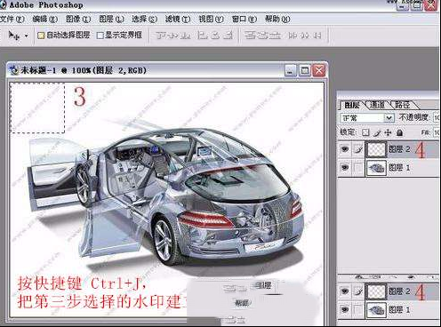This screenshot has height=327, width=441.
Task: Switch to the 路径 (Paths) tab
Action: pos(402,105)
